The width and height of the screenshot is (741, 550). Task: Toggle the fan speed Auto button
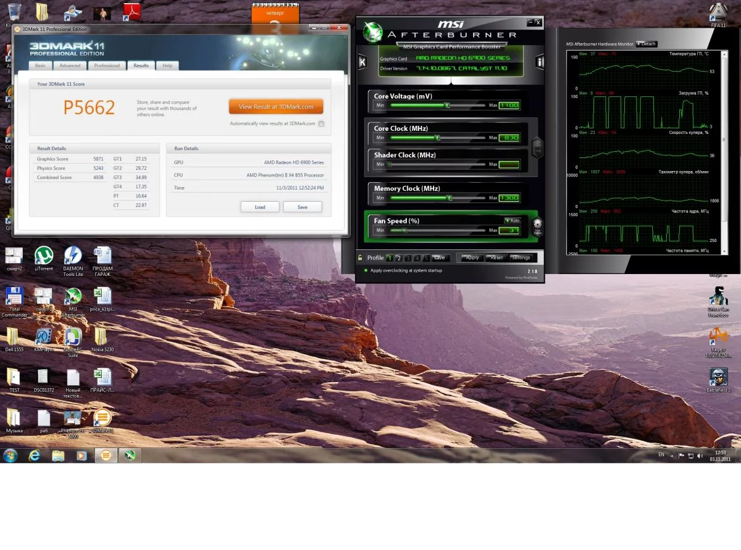click(512, 220)
